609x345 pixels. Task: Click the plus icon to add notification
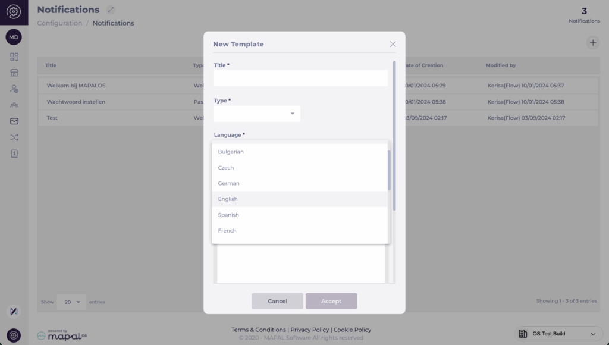(592, 43)
